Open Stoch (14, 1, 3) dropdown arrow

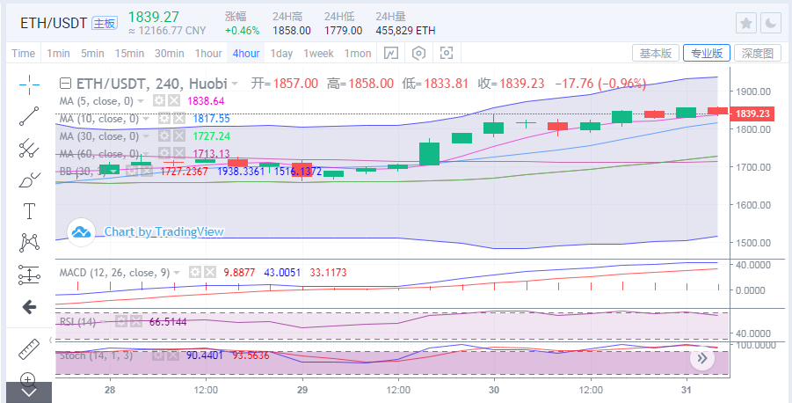(x=140, y=355)
